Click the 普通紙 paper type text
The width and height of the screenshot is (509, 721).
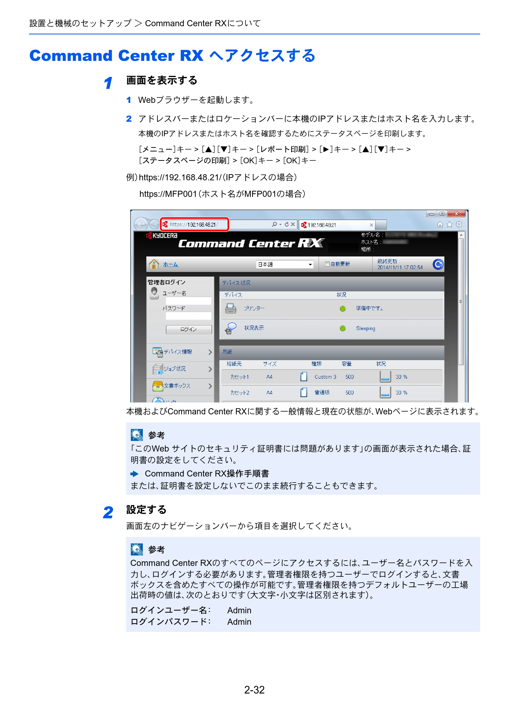click(322, 392)
